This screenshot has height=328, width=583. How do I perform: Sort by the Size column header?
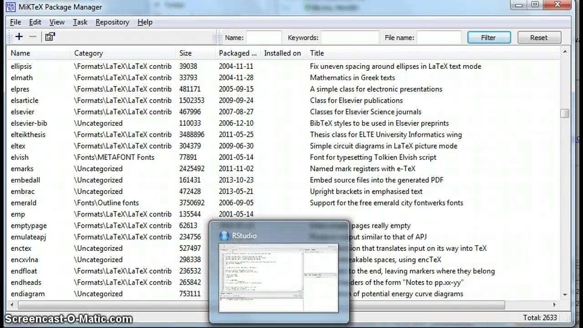pos(195,53)
